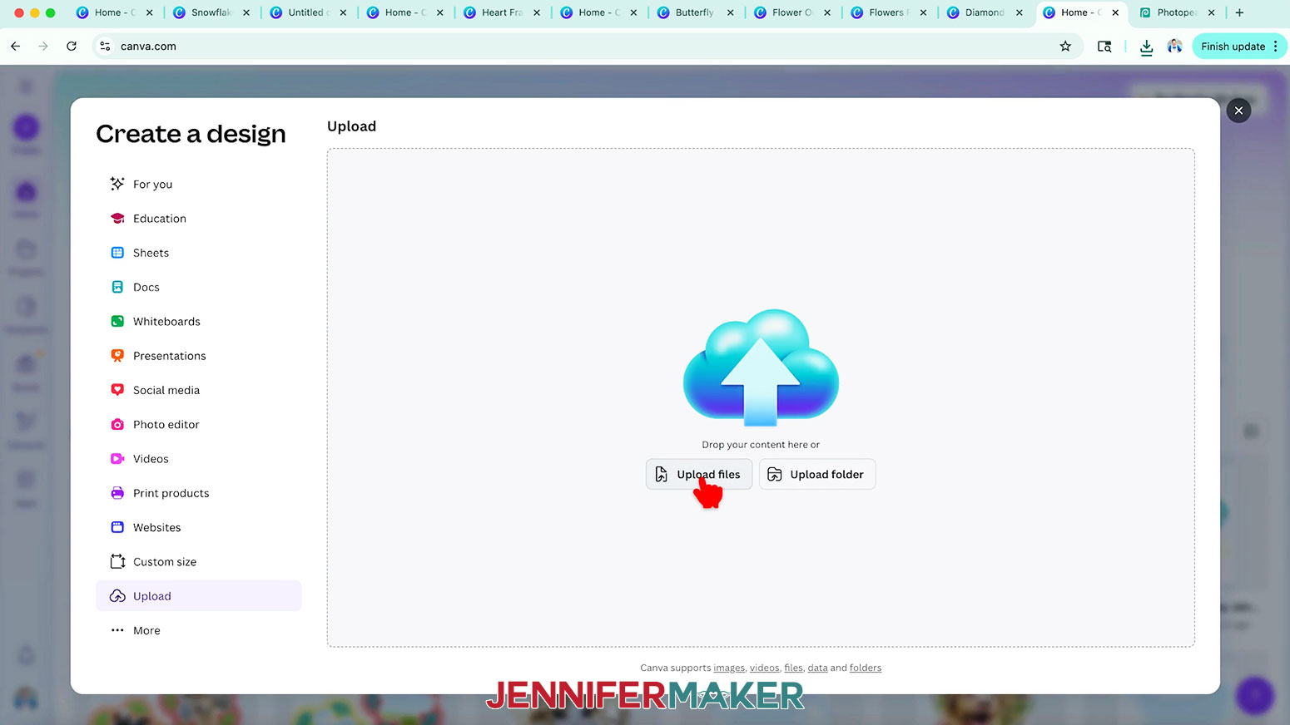Open the data supported formats link
This screenshot has width=1290, height=725.
[x=817, y=668]
